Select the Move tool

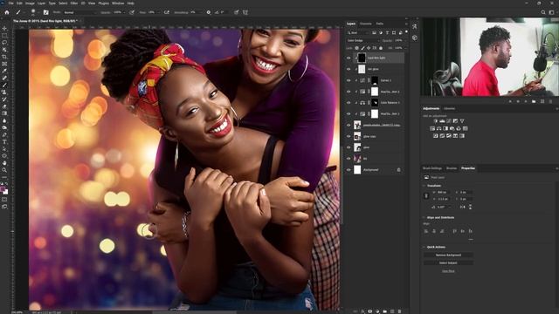(4, 29)
